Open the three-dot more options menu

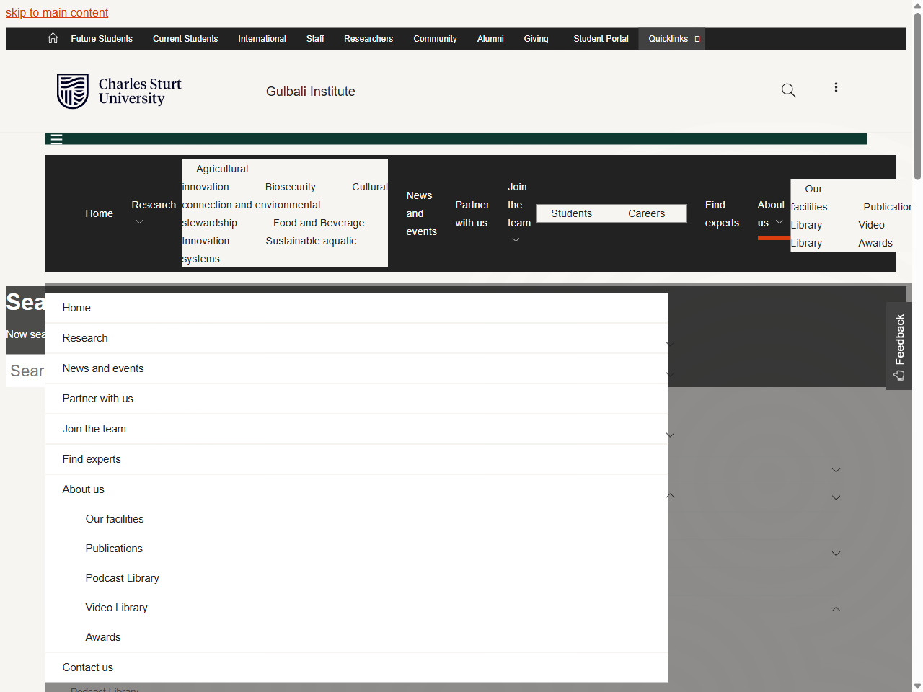coord(836,88)
